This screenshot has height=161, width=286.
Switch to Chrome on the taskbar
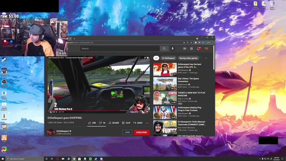tap(74, 159)
